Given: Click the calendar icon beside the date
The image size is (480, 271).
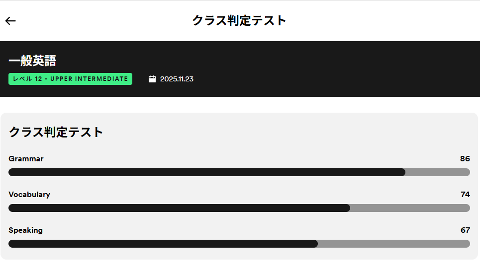Looking at the screenshot, I should tap(152, 79).
